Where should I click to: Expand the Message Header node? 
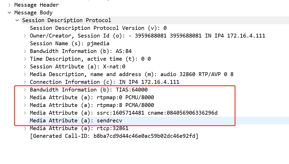coord(9,5)
